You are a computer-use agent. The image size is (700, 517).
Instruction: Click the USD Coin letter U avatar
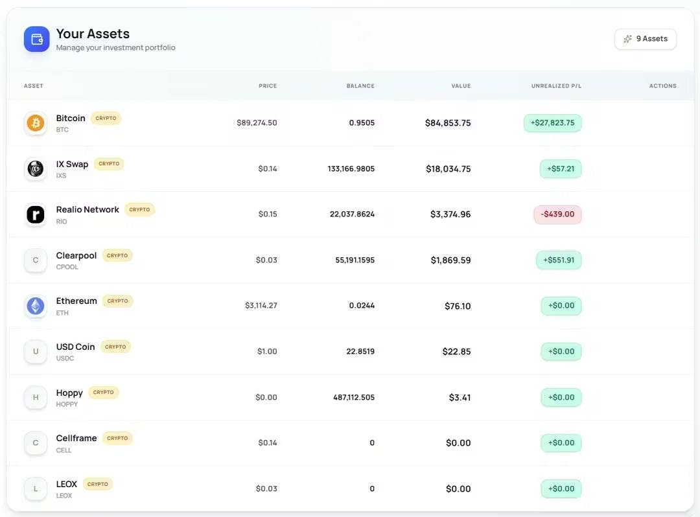(x=36, y=352)
